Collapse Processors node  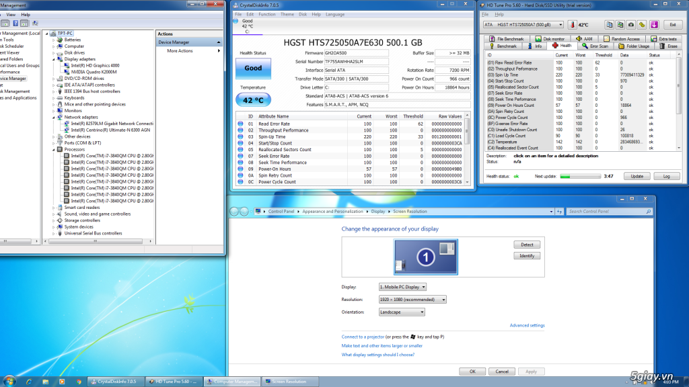pos(54,150)
